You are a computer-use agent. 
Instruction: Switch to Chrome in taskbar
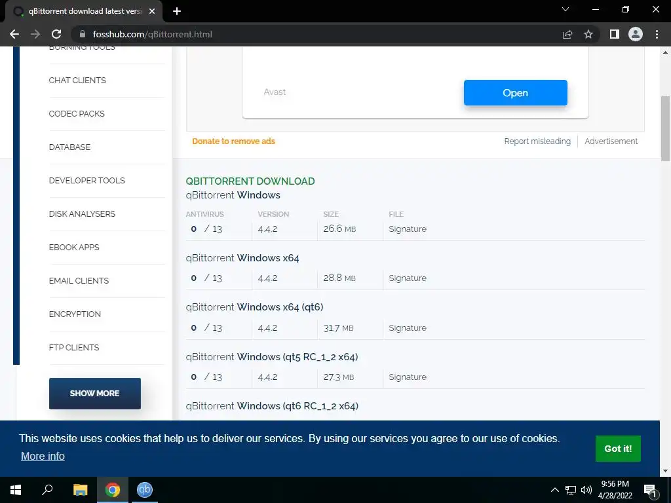[113, 490]
